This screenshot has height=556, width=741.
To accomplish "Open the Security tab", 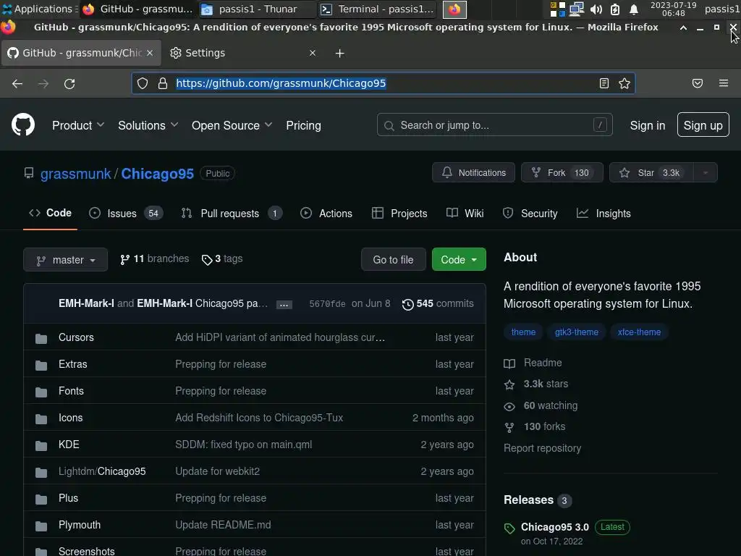I will click(x=530, y=214).
